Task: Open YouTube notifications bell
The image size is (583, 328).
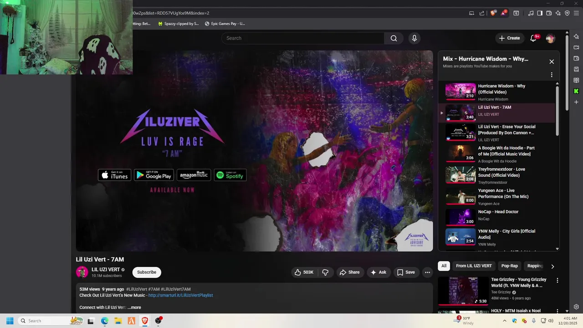Action: 533,38
